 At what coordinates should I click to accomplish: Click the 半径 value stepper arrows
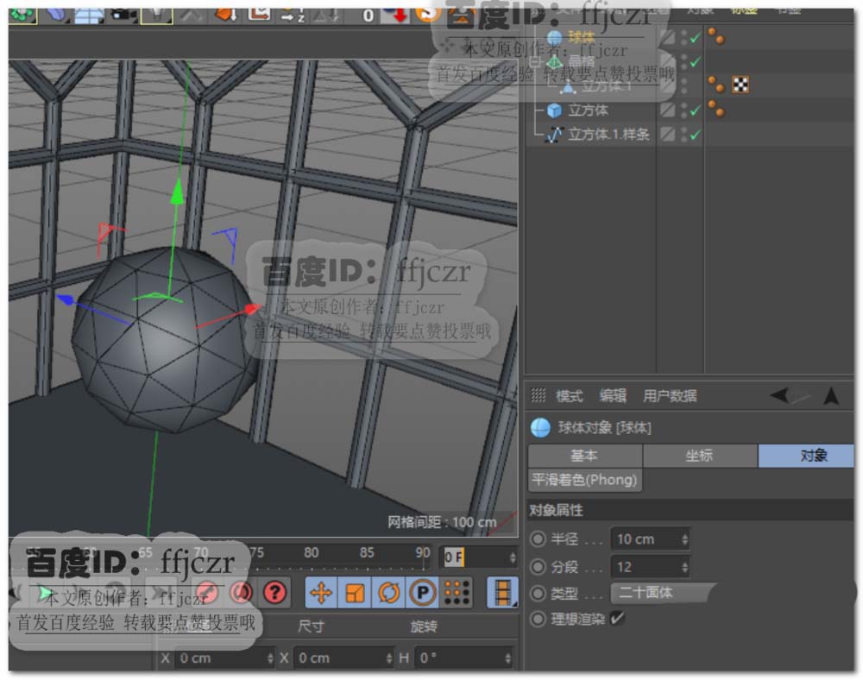point(684,539)
